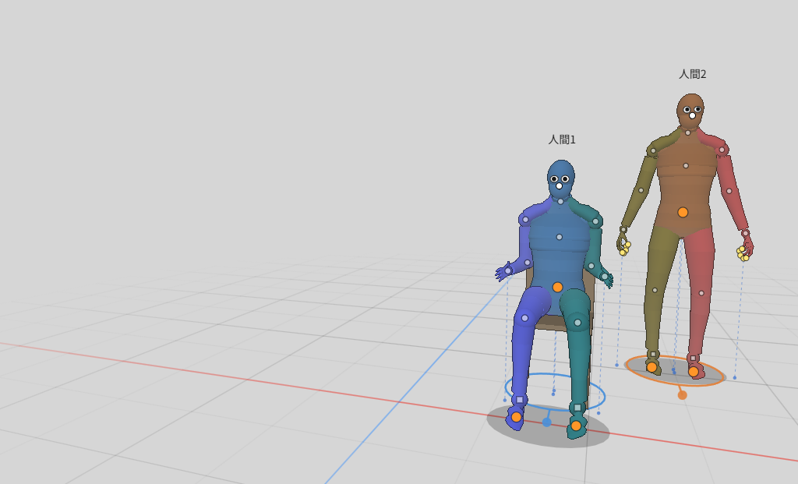Grab the orange pelvis handle on the standing brown figure
The width and height of the screenshot is (798, 484).
(683, 212)
